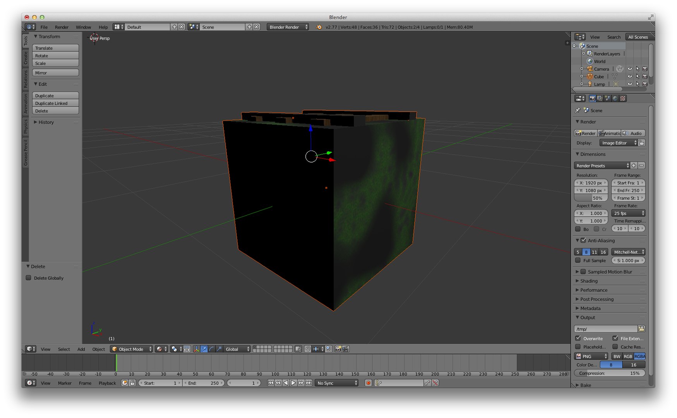Click the output folder browse icon

[641, 329]
